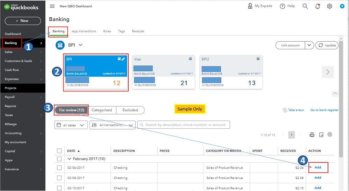
Task: Click Go to bank register link
Action: 324,110
